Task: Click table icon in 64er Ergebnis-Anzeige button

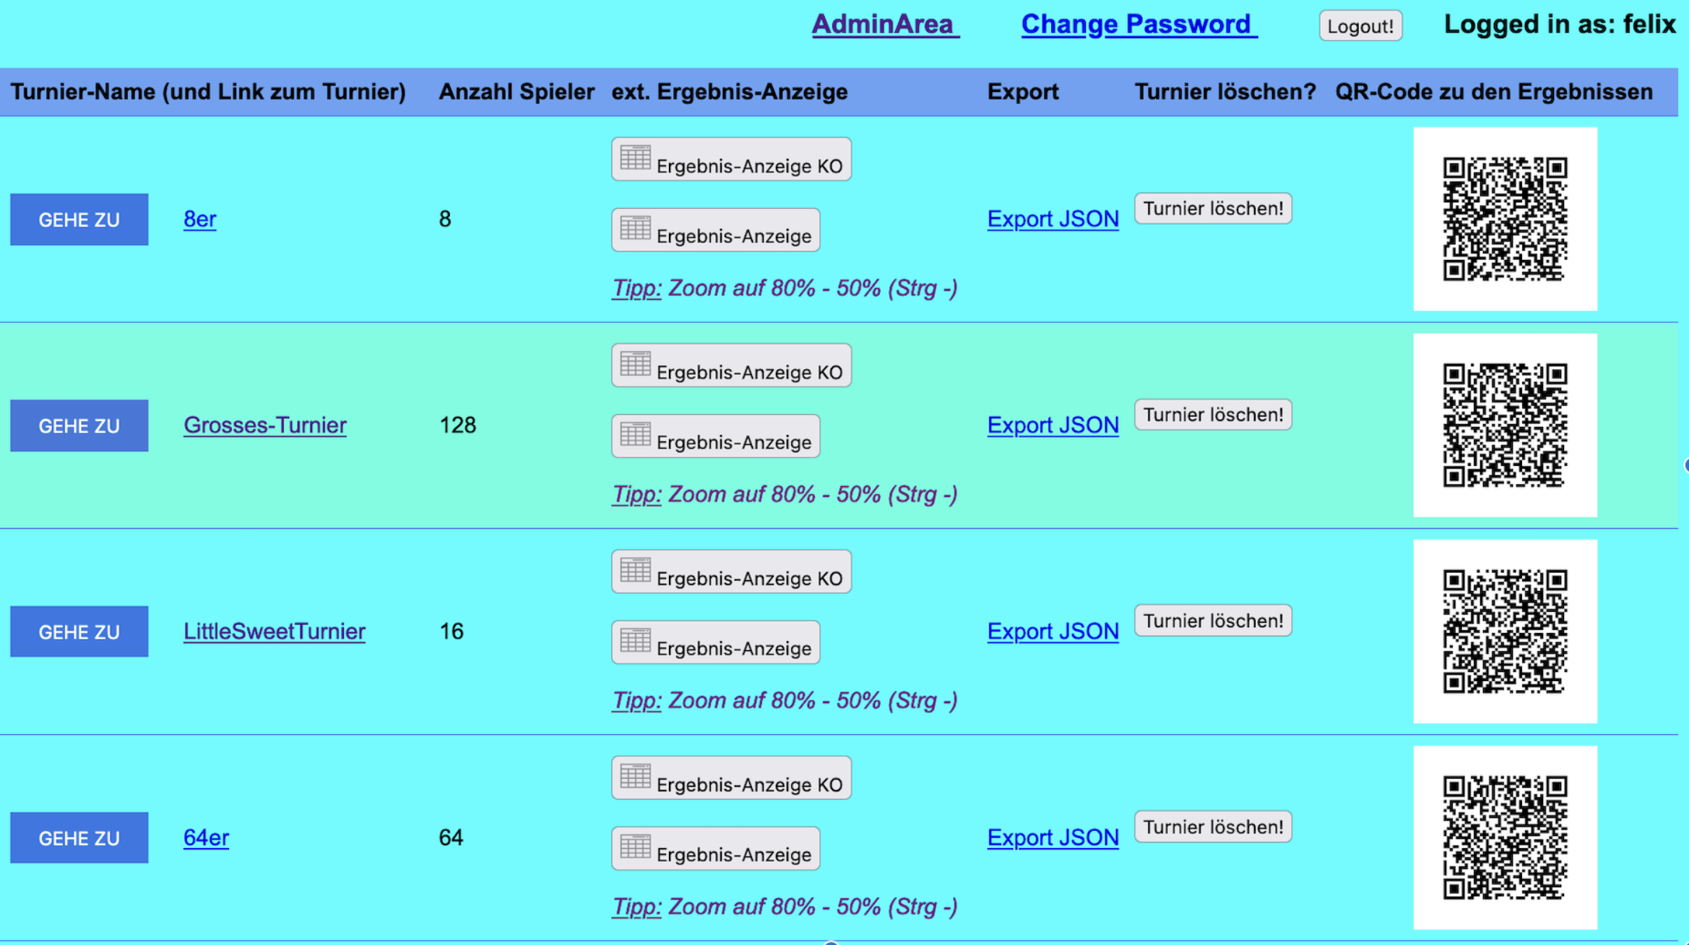Action: [x=635, y=847]
